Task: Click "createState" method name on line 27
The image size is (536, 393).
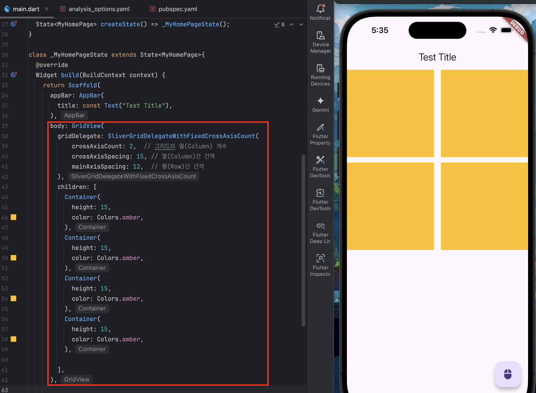Action: (120, 24)
